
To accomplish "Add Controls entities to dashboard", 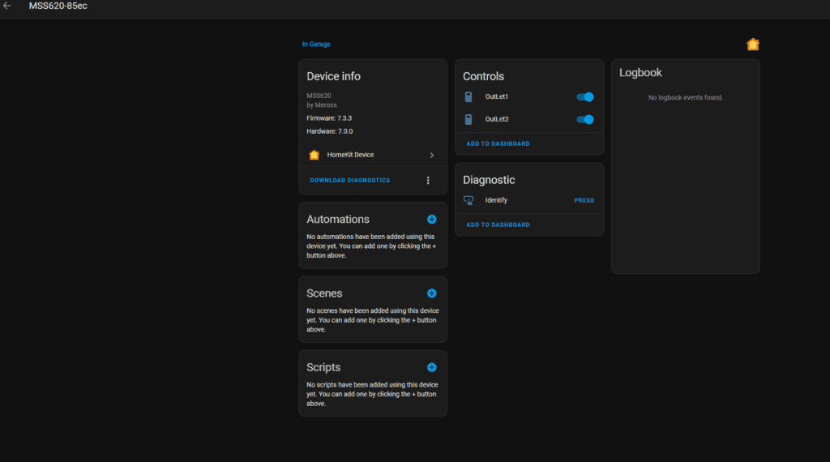I will pyautogui.click(x=498, y=143).
